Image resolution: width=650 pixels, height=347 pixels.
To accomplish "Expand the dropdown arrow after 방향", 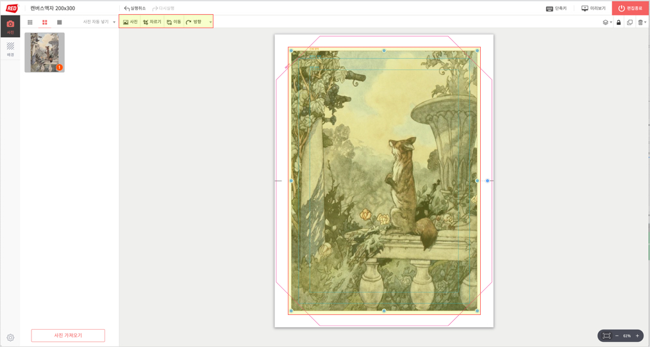I will 210,22.
